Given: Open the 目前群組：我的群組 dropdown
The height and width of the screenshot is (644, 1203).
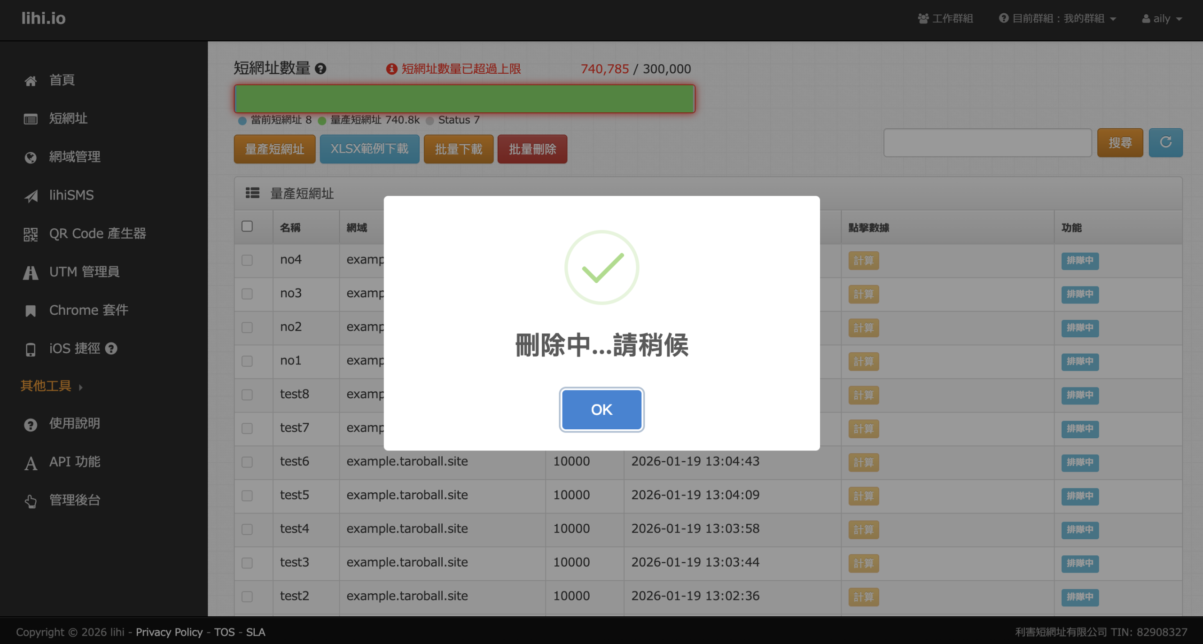Looking at the screenshot, I should pos(1057,18).
